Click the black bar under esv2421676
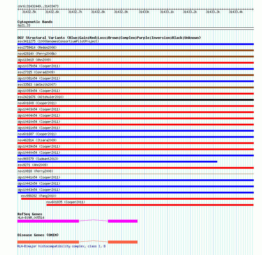 click(135, 100)
